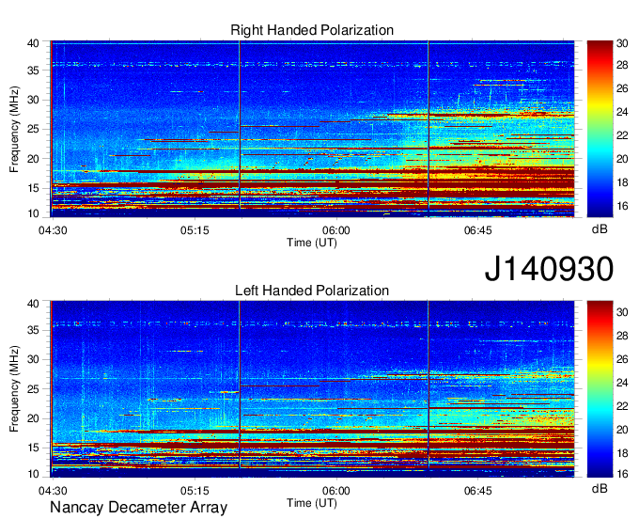Click the 06:45 tick on bottom plot
This screenshot has height=519, width=639.
pyautogui.click(x=478, y=491)
